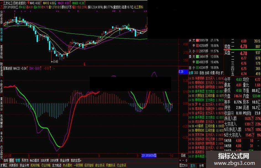This screenshot has height=168, width=261.
Task: Open the 指标 indicator tab
Action: (6, 161)
